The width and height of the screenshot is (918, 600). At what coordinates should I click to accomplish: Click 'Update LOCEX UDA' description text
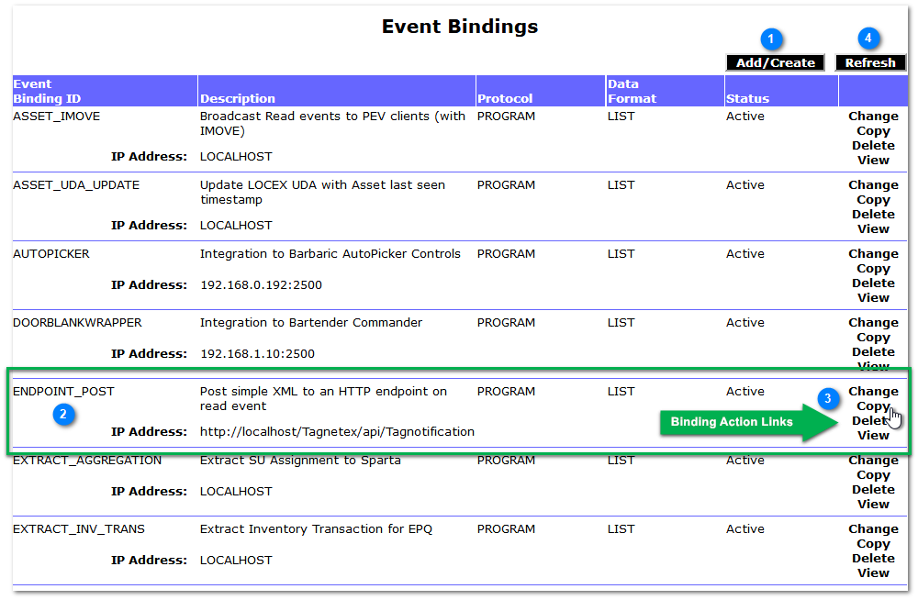pos(322,192)
